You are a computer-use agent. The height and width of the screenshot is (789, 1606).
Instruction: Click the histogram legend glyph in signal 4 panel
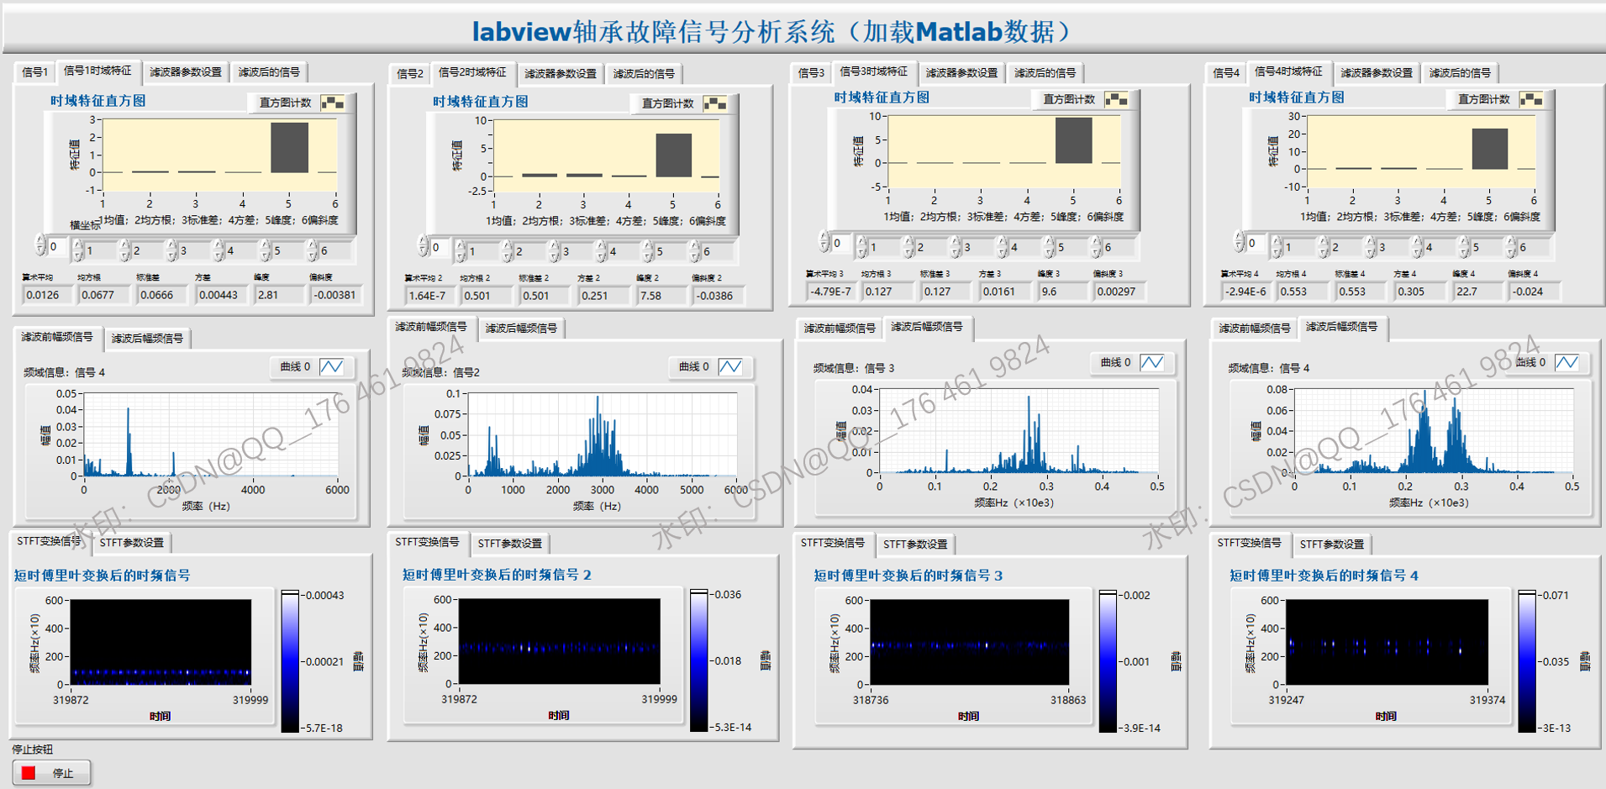tap(1531, 99)
